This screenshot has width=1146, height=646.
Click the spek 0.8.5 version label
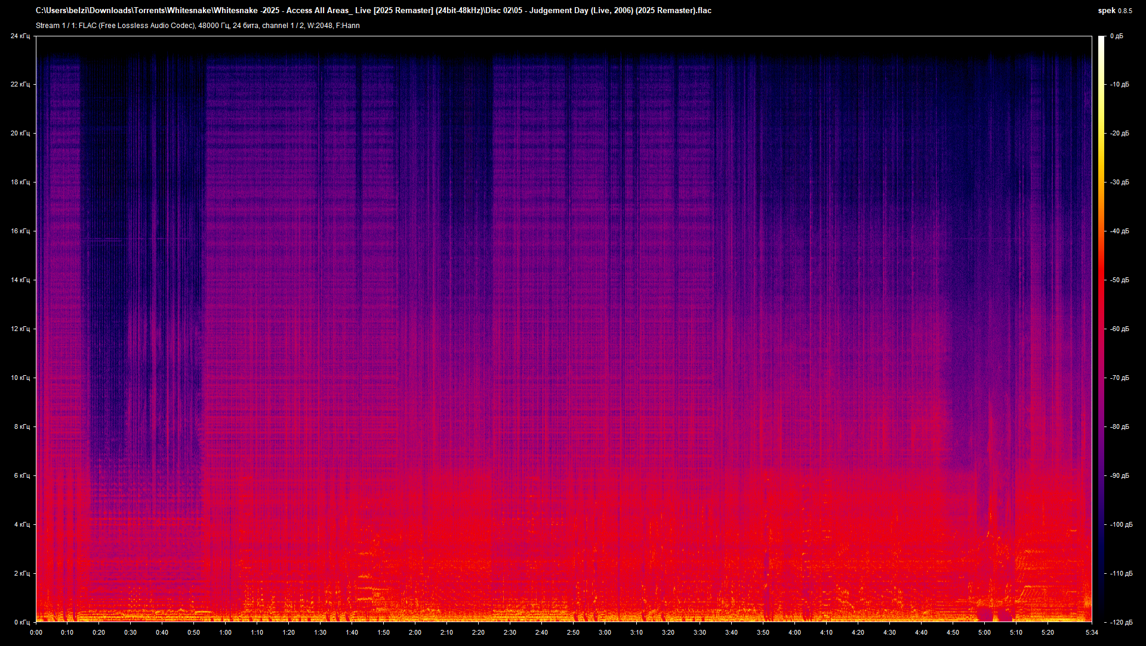[x=1114, y=11]
